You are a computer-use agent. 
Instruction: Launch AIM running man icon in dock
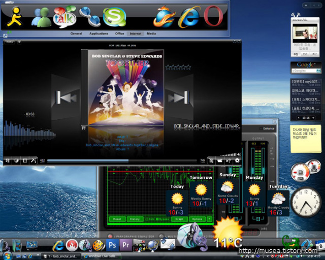(x=15, y=17)
